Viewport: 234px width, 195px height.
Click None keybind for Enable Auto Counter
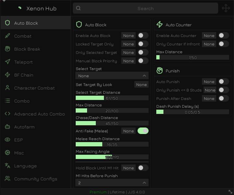(209, 36)
